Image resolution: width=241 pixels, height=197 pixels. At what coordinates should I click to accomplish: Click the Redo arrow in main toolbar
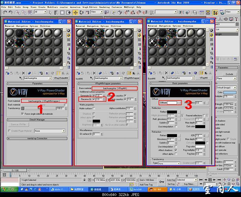click(x=11, y=12)
